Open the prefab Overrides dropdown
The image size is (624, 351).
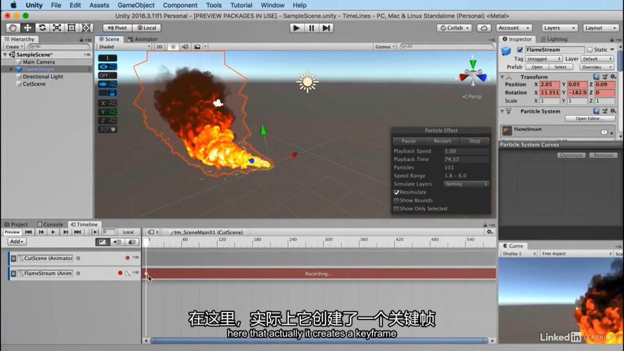[597, 67]
